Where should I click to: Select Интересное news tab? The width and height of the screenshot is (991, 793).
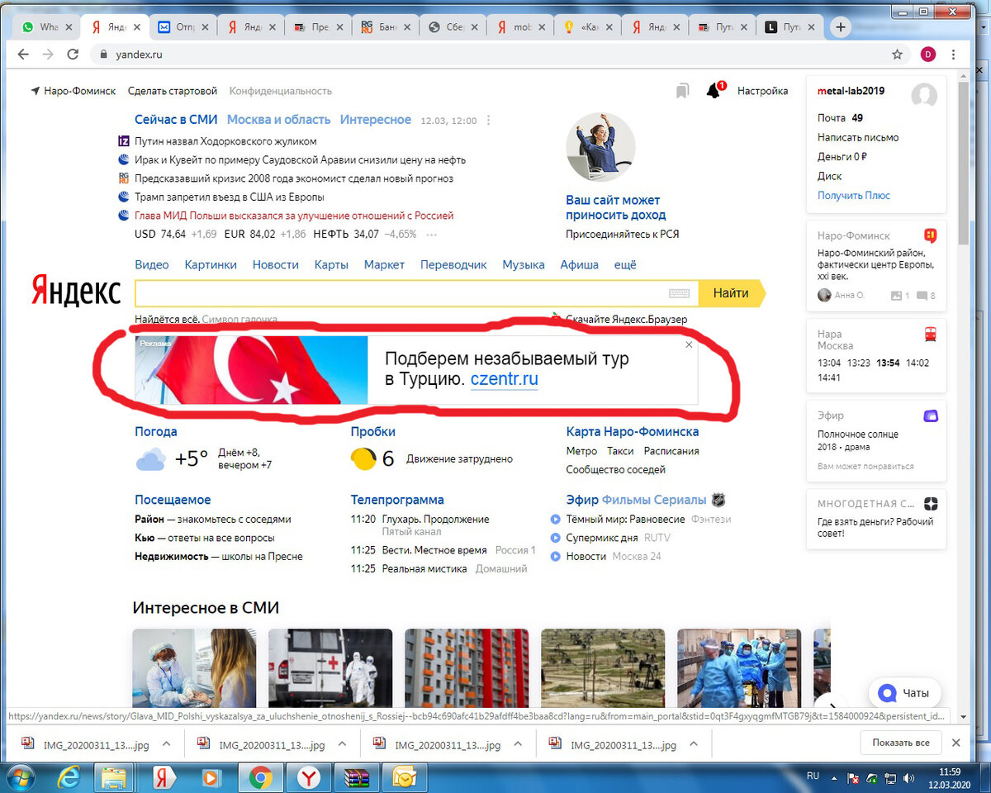point(375,120)
